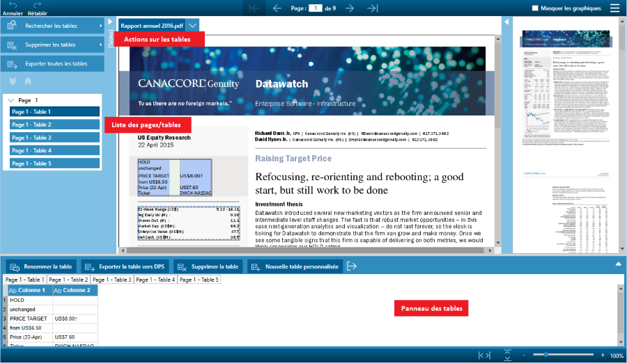This screenshot has width=627, height=363.
Task: Click Renommer la table button
Action: [41, 267]
